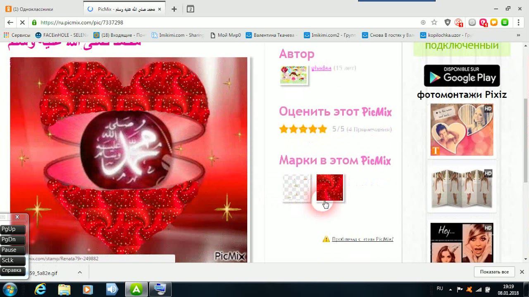
Task: Launch Internet Explorer from the taskbar
Action: (x=41, y=290)
